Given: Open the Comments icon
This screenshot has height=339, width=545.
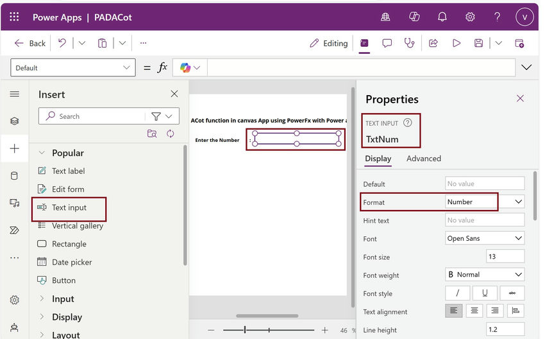Looking at the screenshot, I should coord(387,43).
